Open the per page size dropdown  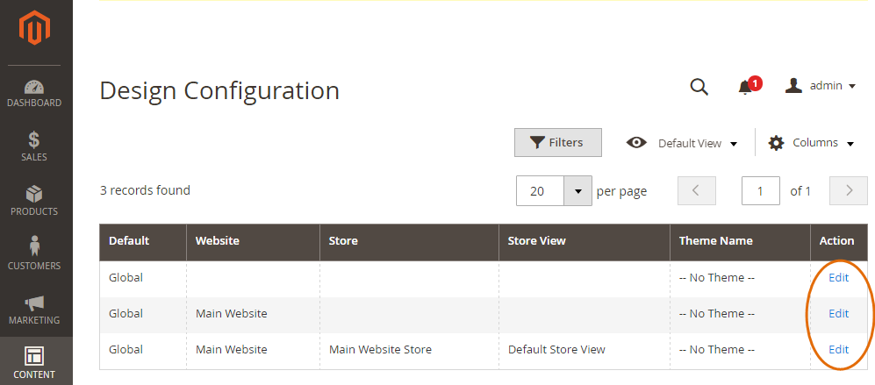pyautogui.click(x=577, y=191)
